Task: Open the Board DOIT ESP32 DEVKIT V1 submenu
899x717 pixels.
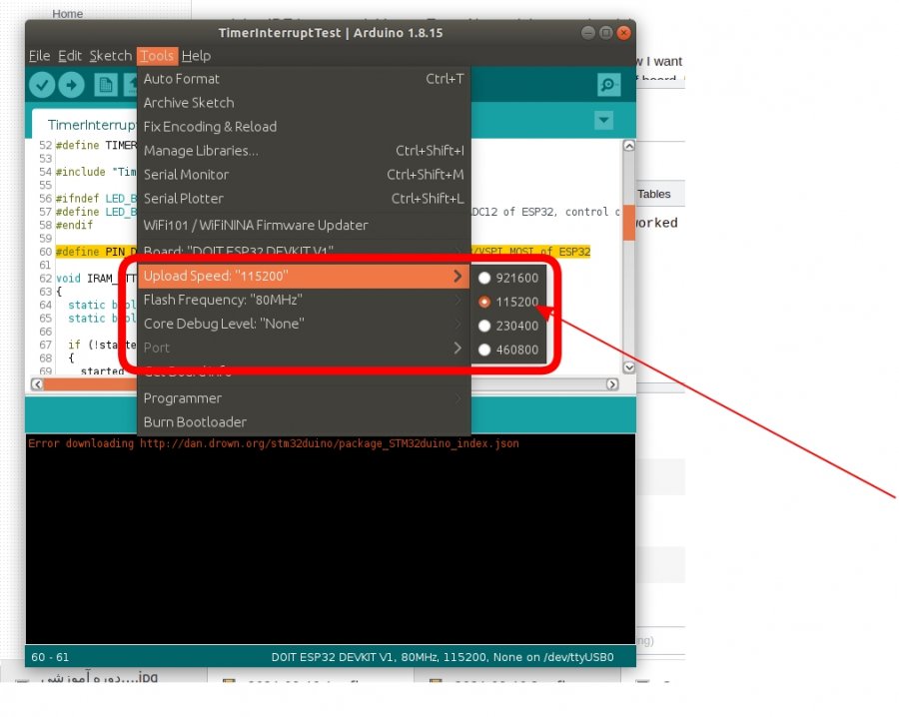Action: (304, 251)
